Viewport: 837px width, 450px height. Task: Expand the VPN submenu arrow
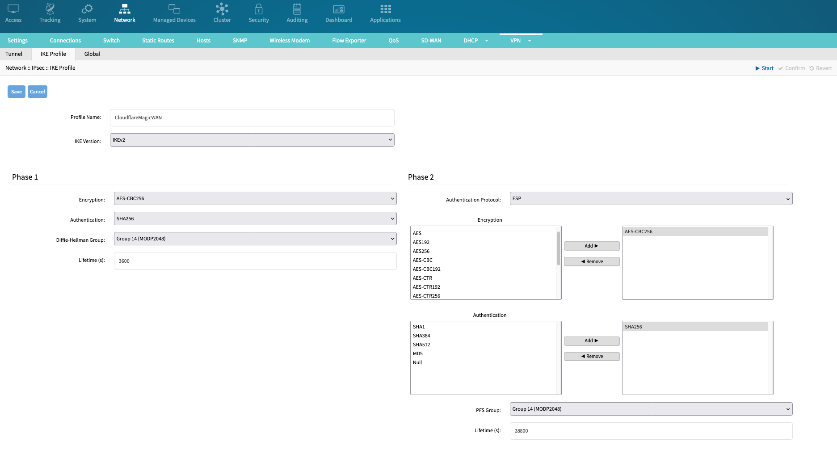pos(530,41)
